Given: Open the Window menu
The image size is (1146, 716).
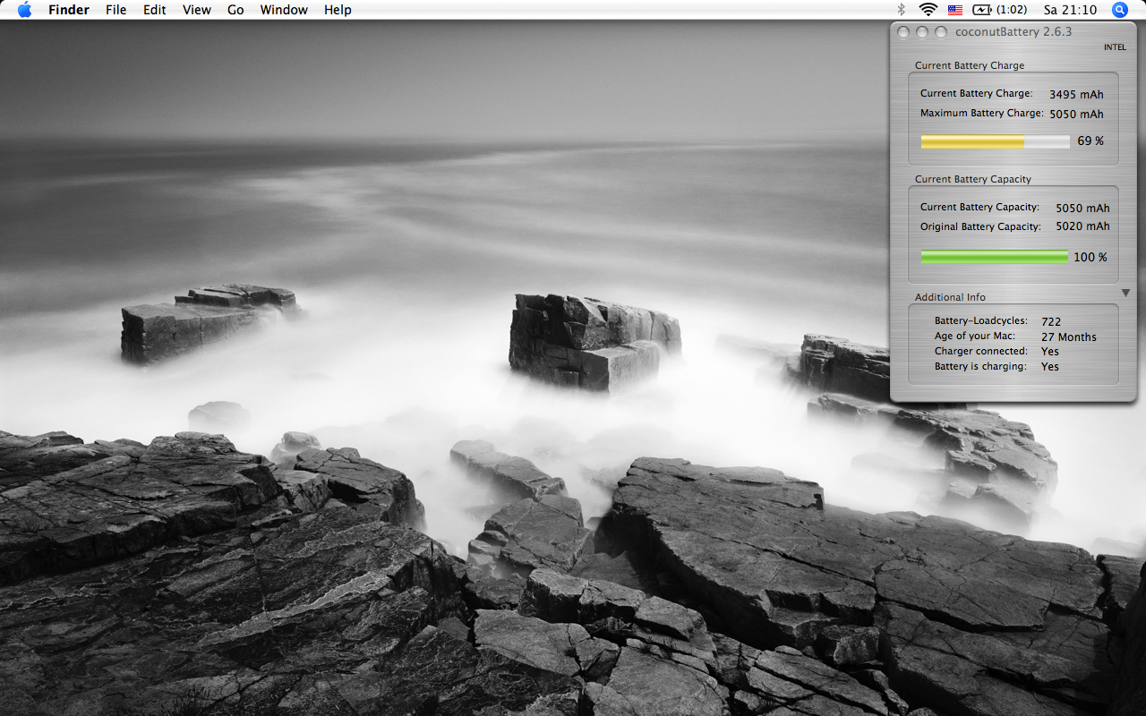Looking at the screenshot, I should point(284,10).
